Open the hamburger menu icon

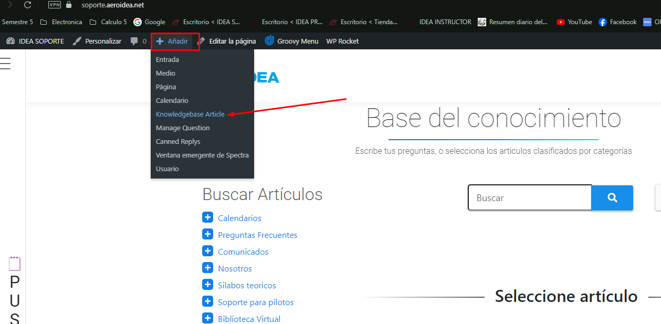point(5,63)
